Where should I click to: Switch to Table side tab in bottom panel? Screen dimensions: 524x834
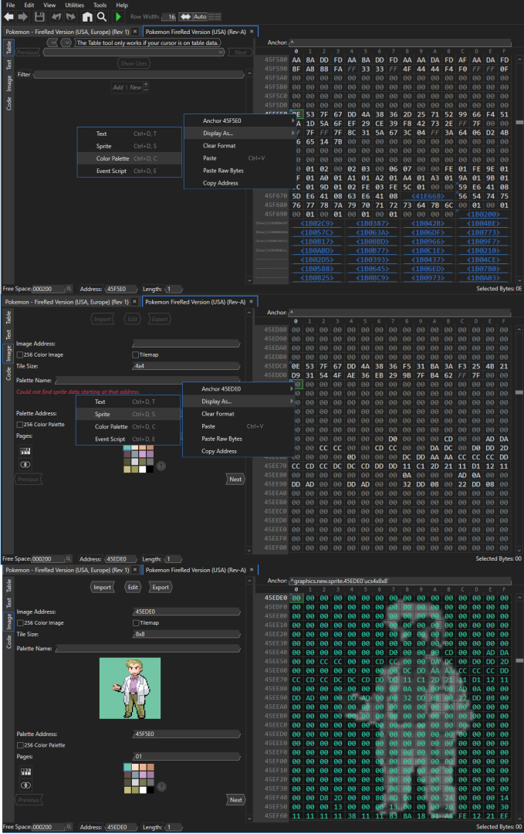pyautogui.click(x=8, y=585)
